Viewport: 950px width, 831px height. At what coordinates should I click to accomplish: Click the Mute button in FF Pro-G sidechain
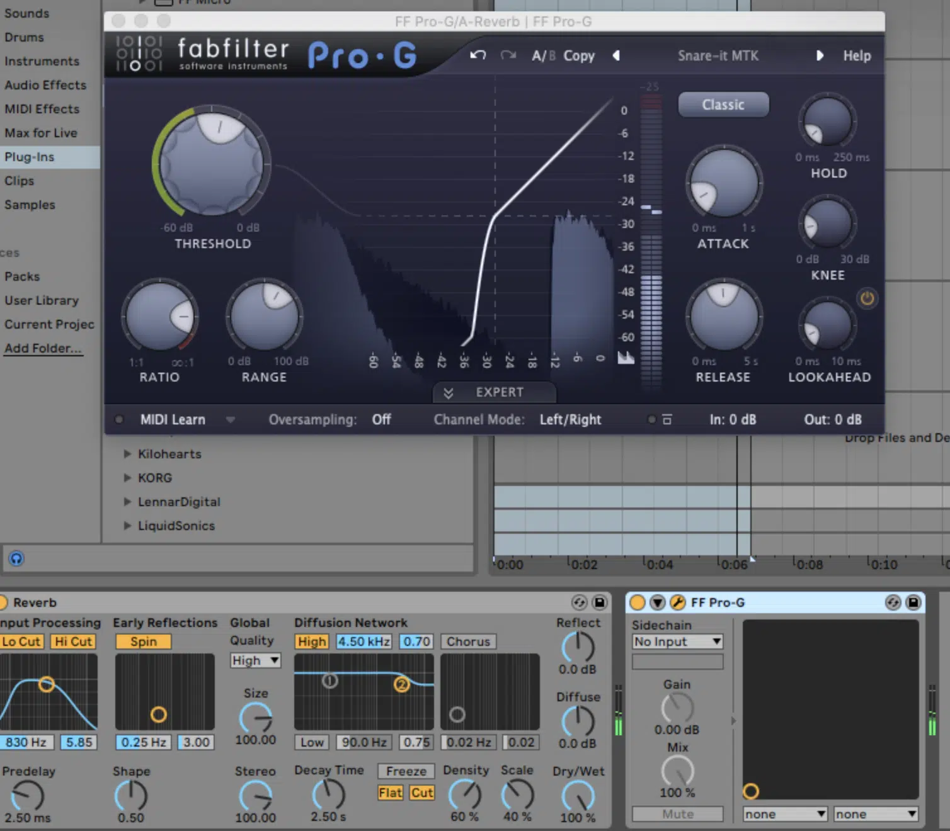[x=677, y=814]
